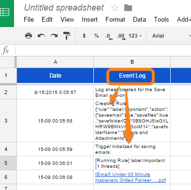Open the Format menu
This screenshot has height=190, width=191.
[115, 20]
